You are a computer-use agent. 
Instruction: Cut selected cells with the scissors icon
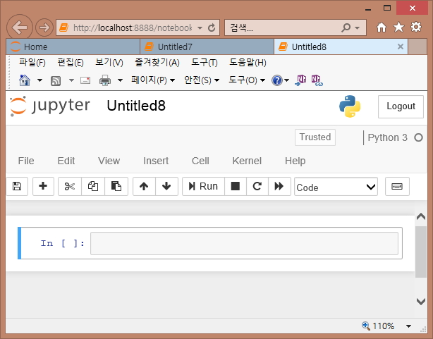[x=70, y=186]
